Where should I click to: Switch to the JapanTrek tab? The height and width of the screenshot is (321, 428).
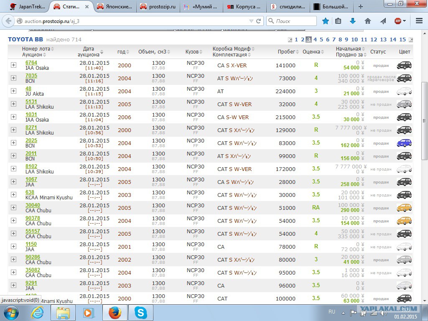(x=27, y=7)
